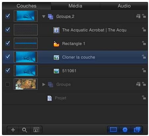Click the 511061 dolphin thumbnail
Viewport: 149px width, 136px height.
pos(26,71)
